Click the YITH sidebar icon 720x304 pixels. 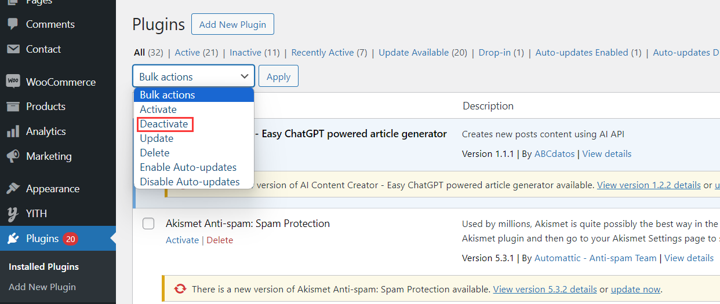point(13,214)
